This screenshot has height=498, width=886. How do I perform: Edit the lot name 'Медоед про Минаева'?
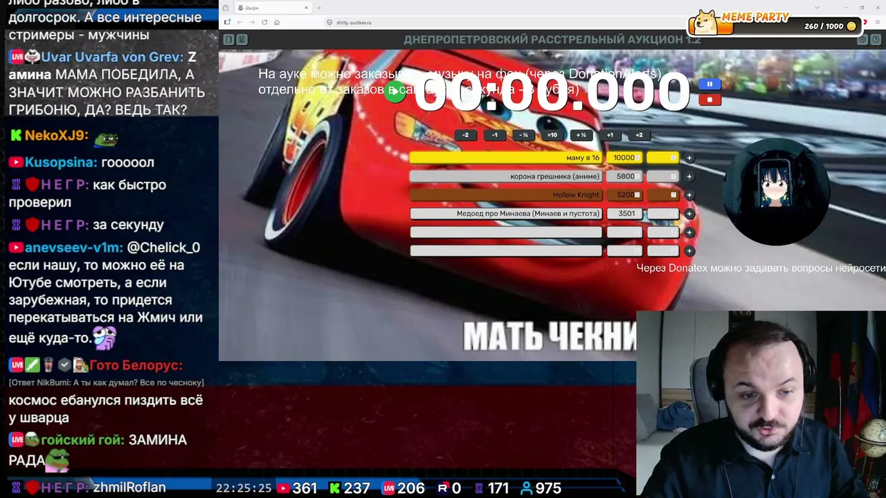[x=506, y=214]
